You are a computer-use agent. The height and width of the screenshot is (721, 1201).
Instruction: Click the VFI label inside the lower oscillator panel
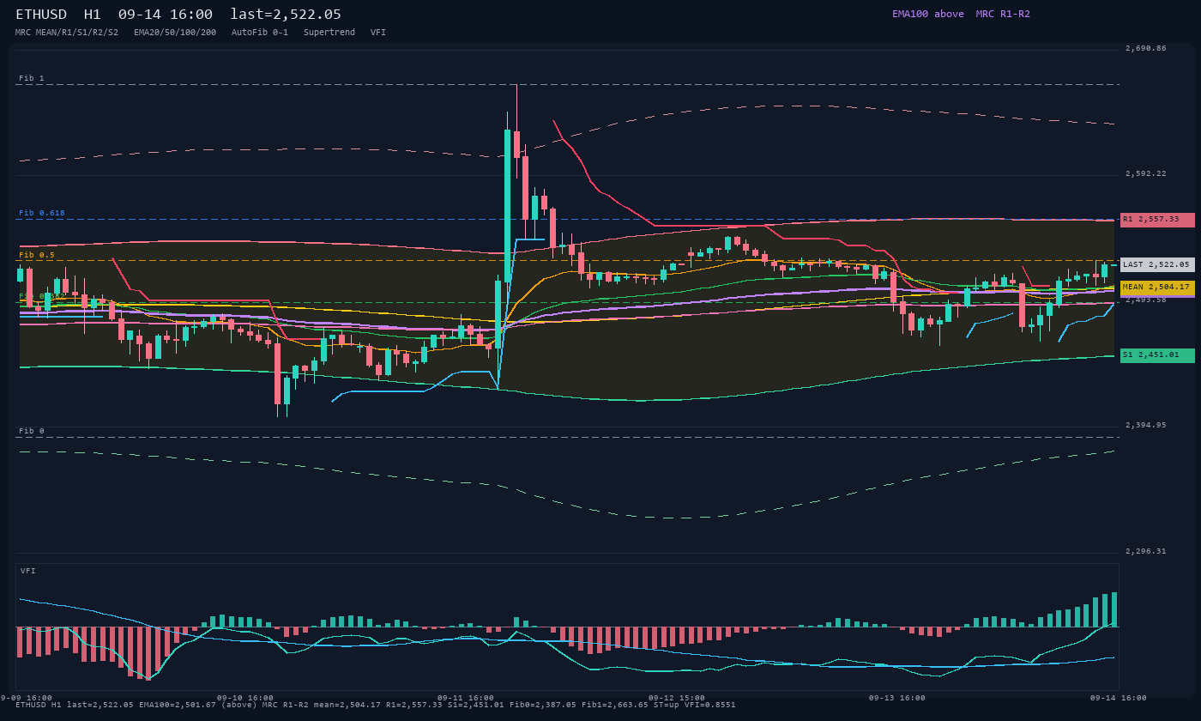pos(28,571)
